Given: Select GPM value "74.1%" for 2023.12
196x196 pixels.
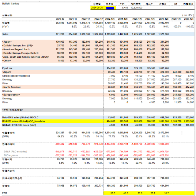Looking at the screenshot, I should (99, 136).
